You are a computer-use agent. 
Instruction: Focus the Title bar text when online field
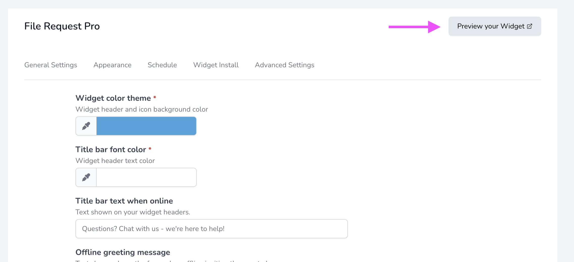click(212, 229)
